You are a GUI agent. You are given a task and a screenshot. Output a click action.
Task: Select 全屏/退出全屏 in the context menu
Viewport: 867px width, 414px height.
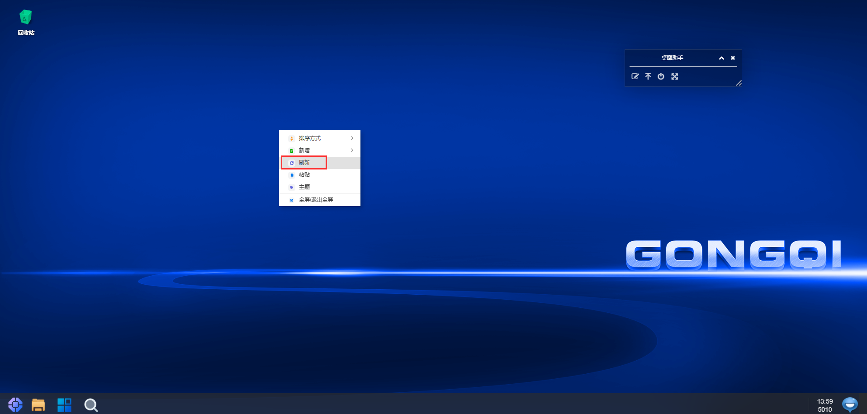[x=320, y=200]
